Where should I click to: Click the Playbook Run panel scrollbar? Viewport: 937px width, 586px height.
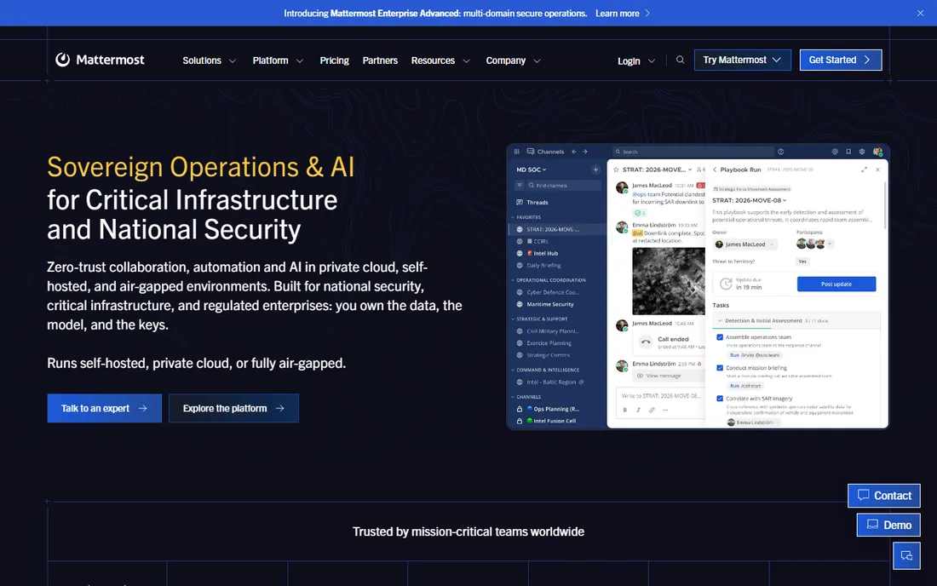pos(884,205)
